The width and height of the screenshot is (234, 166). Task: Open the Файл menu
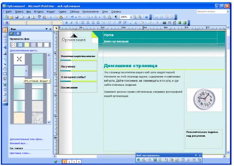8,11
